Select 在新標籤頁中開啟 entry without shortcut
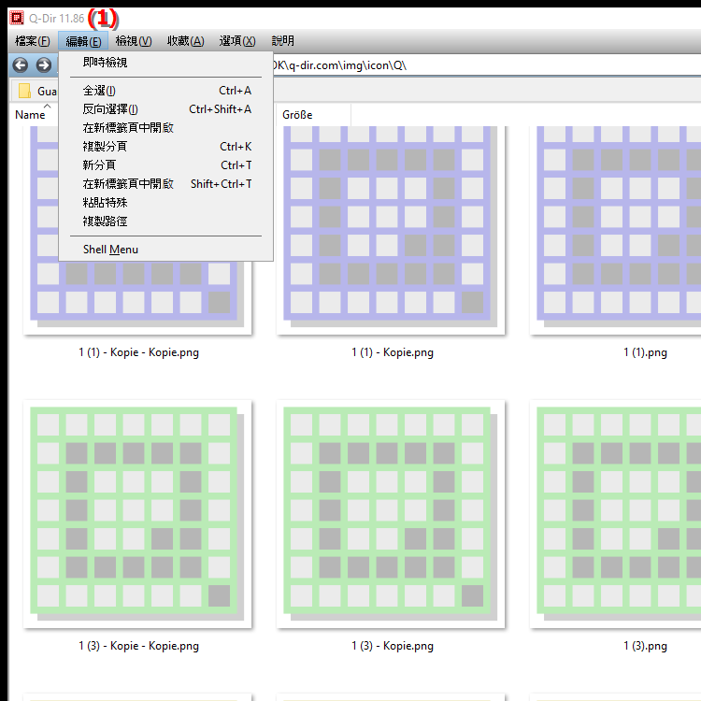This screenshot has height=701, width=701. 165,128
